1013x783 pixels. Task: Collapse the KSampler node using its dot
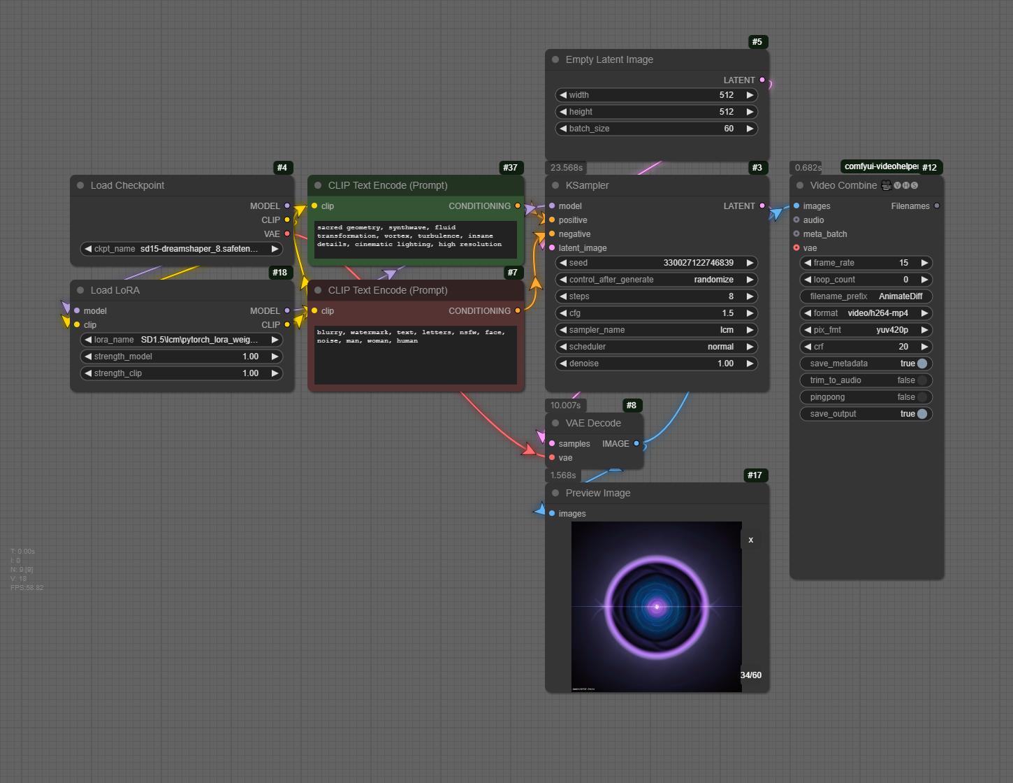pos(555,185)
